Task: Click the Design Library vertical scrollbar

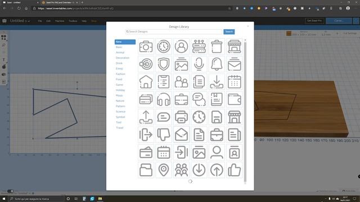Action: pos(245,111)
